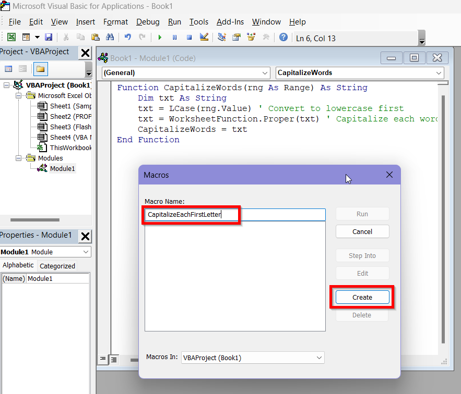Click the Toolbox hammer-and-wrench icon
461x394 pixels.
[x=266, y=38]
